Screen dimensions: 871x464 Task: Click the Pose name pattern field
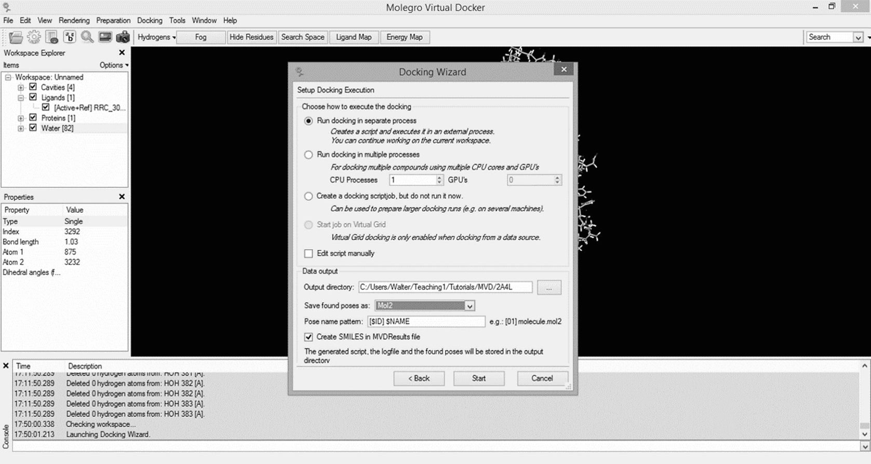click(426, 322)
